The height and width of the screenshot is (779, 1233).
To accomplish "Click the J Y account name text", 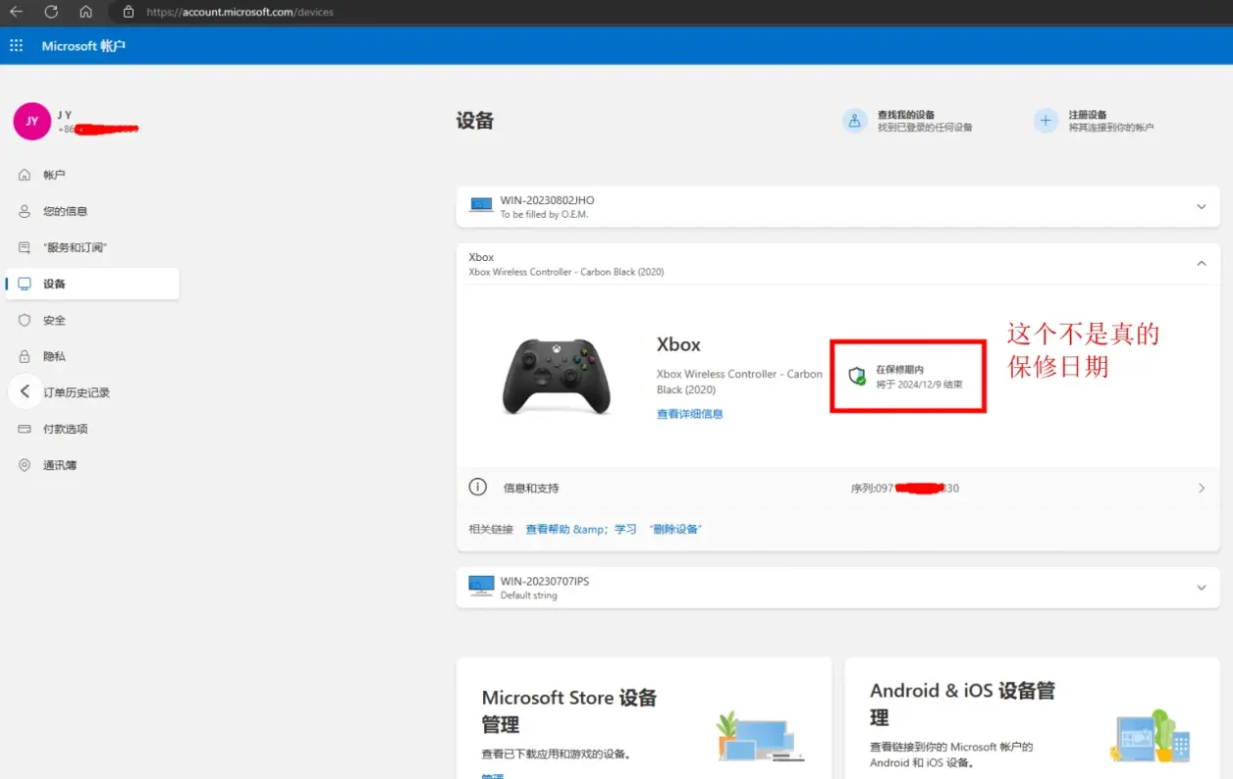I will pyautogui.click(x=65, y=115).
